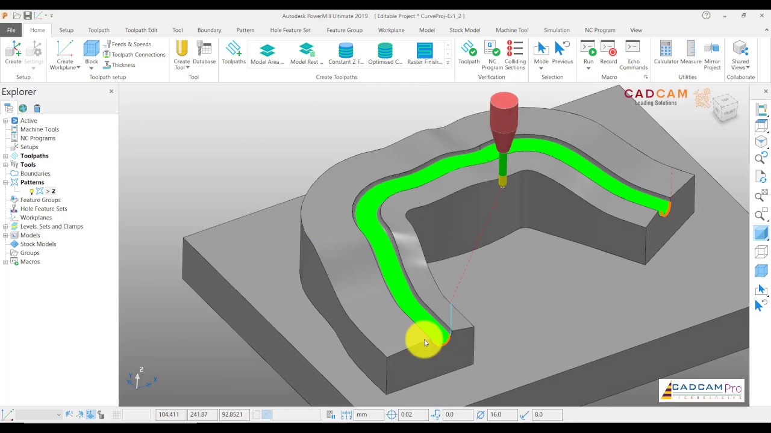The image size is (771, 433).
Task: Select Stock Models in Explorer tree
Action: coord(38,244)
